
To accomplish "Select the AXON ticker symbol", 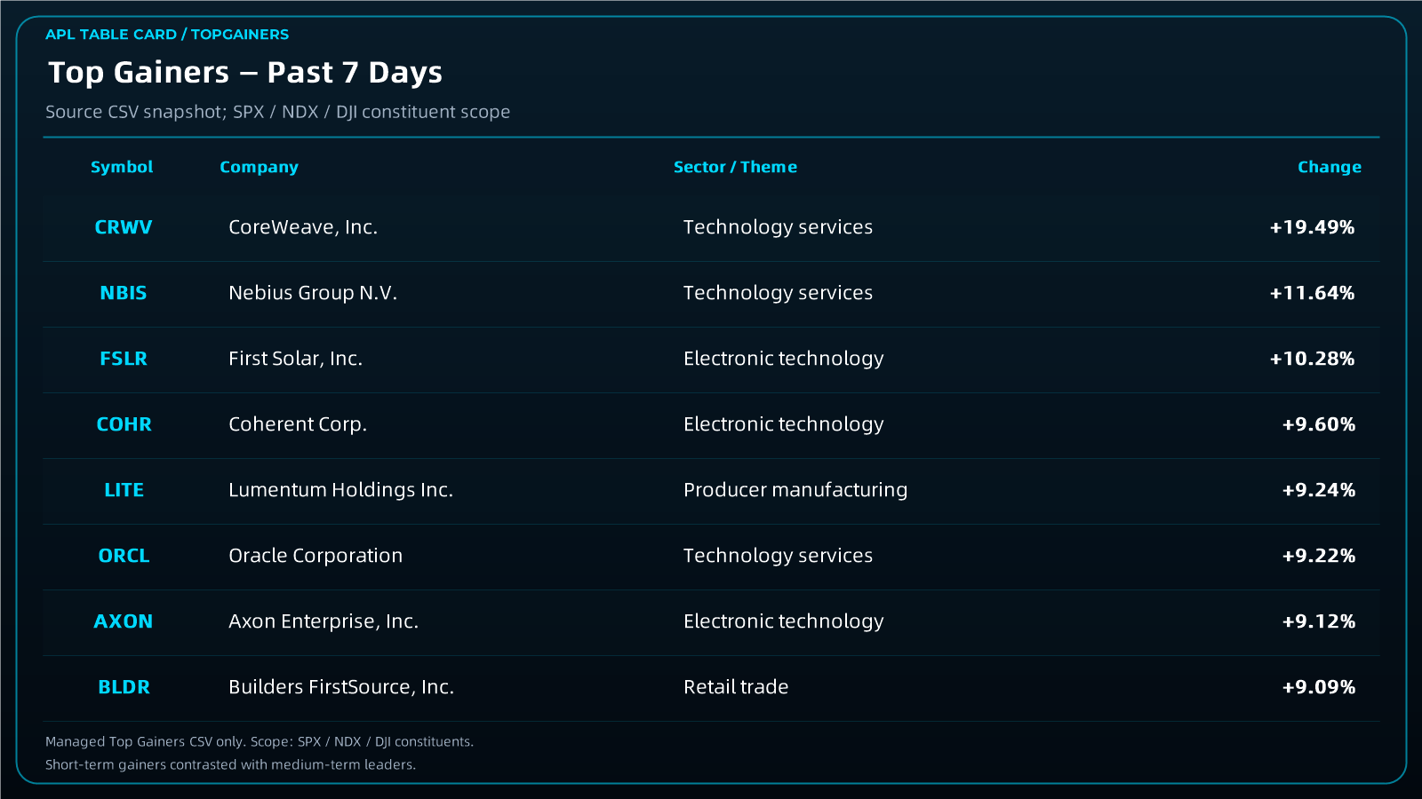I will pyautogui.click(x=124, y=621).
